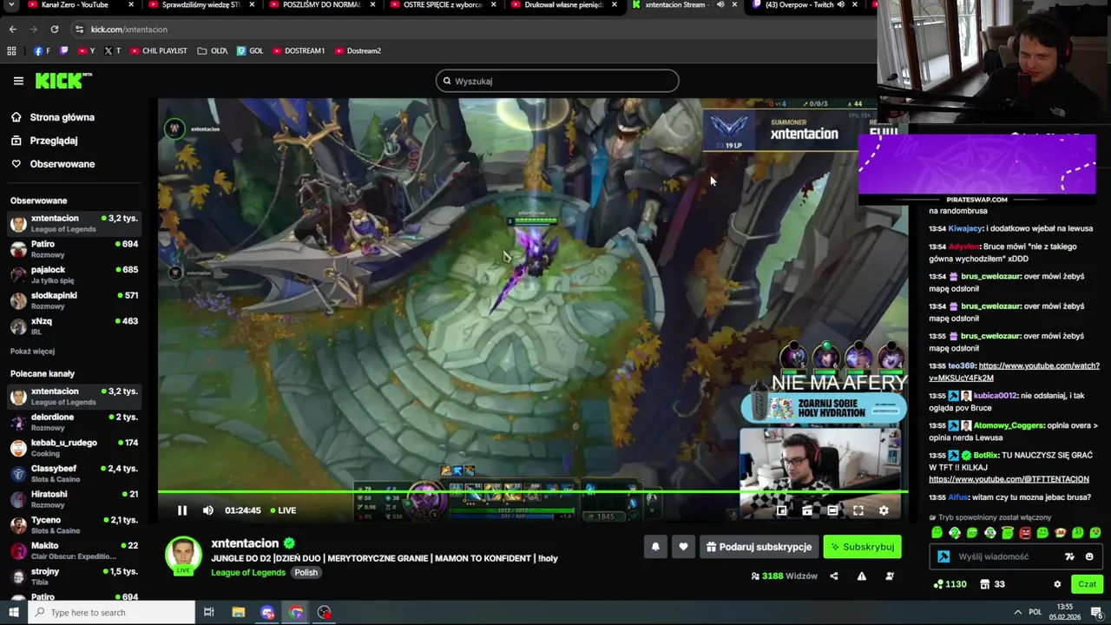Go back in browser
1111x625 pixels.
[x=13, y=30]
